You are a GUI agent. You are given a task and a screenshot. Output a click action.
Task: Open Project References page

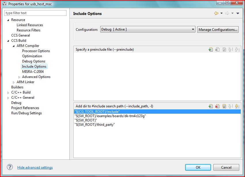(25, 108)
